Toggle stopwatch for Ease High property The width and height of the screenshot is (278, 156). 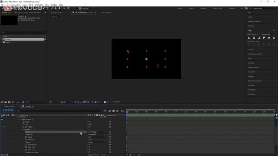pyautogui.click(x=26, y=147)
